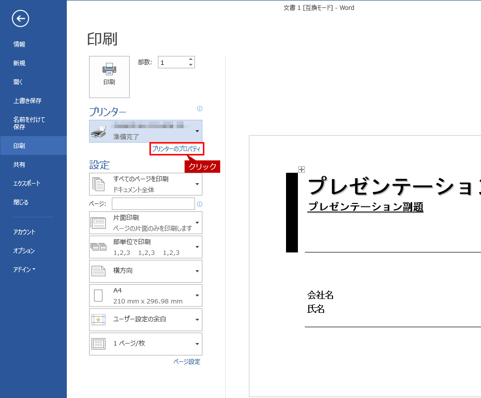Change orientation via 横方向 dropdown
The width and height of the screenshot is (481, 398).
coord(145,271)
